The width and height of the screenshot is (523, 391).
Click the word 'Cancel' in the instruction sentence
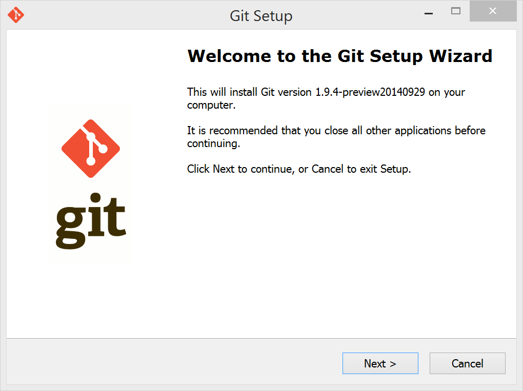[327, 169]
